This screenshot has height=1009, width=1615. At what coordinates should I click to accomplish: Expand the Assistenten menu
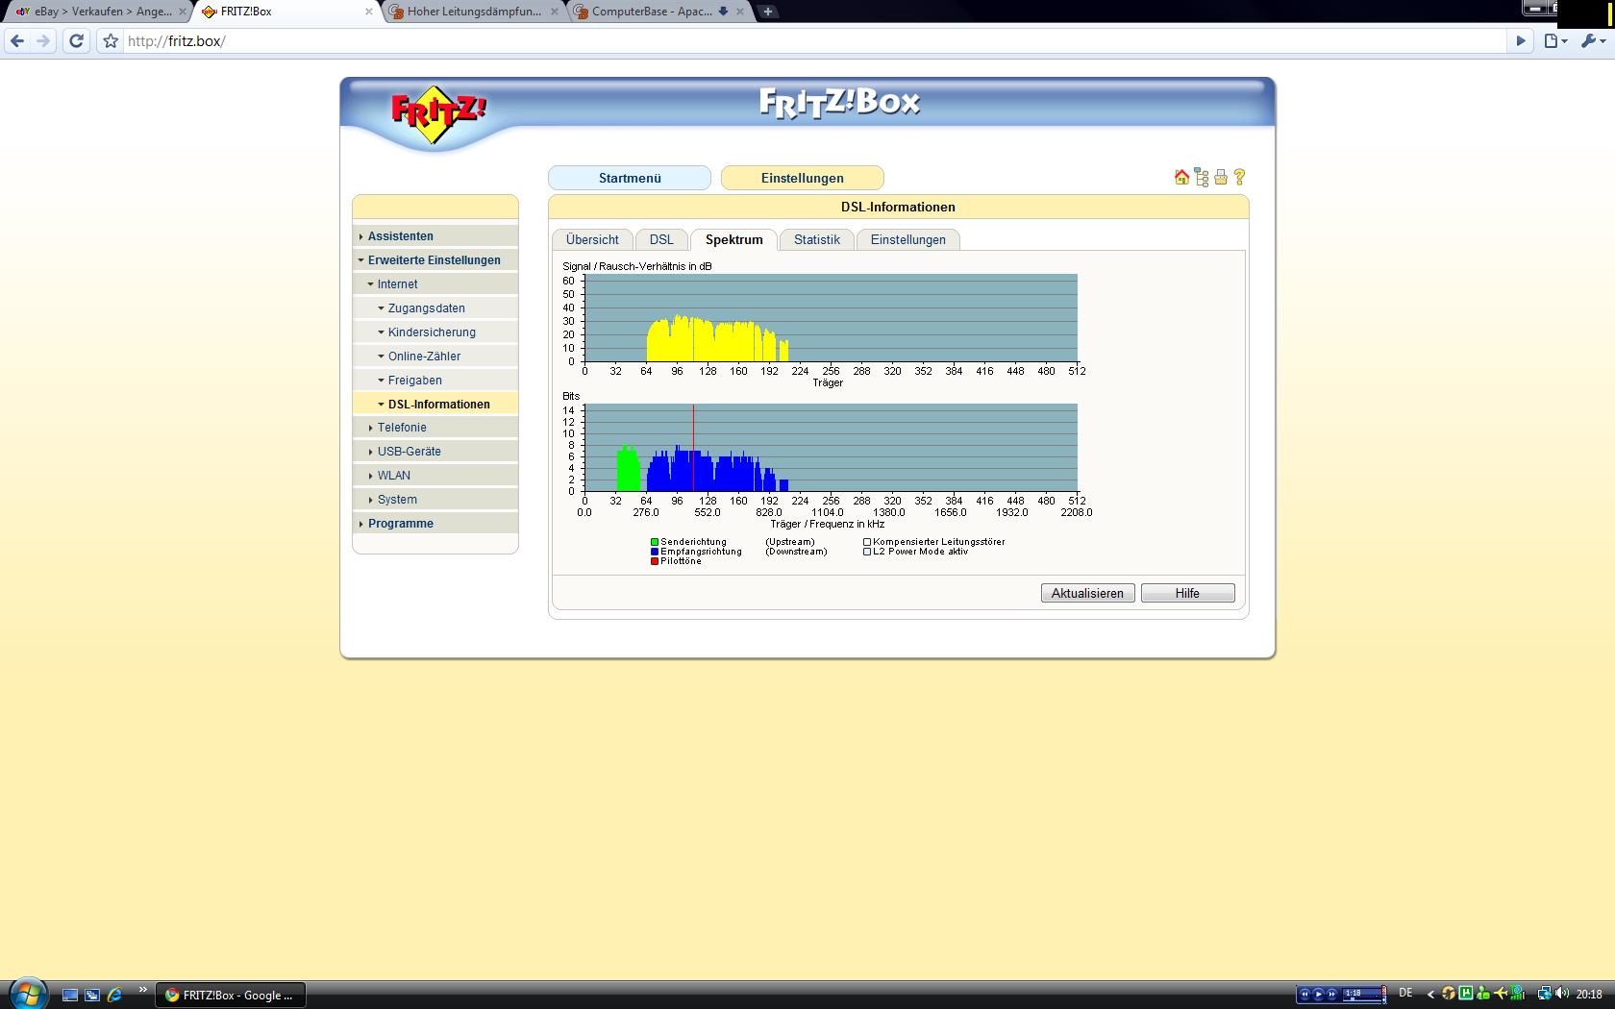(435, 236)
